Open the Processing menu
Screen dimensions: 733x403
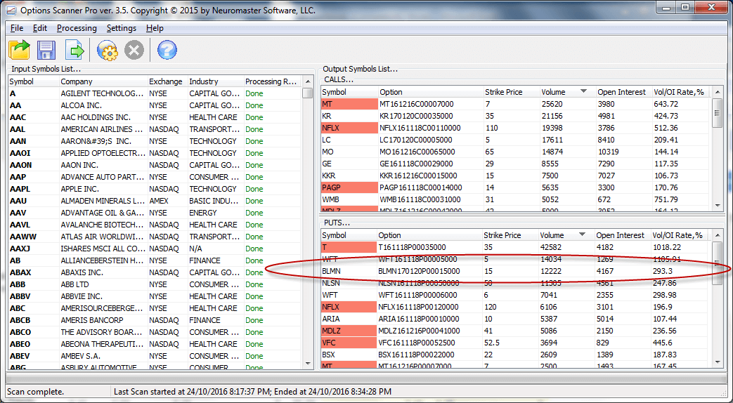pyautogui.click(x=77, y=28)
